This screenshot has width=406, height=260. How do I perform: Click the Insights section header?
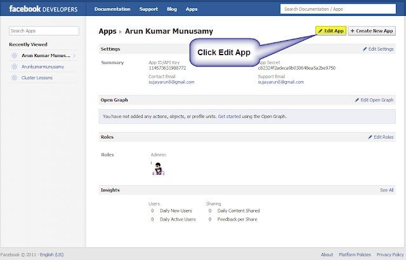click(110, 190)
